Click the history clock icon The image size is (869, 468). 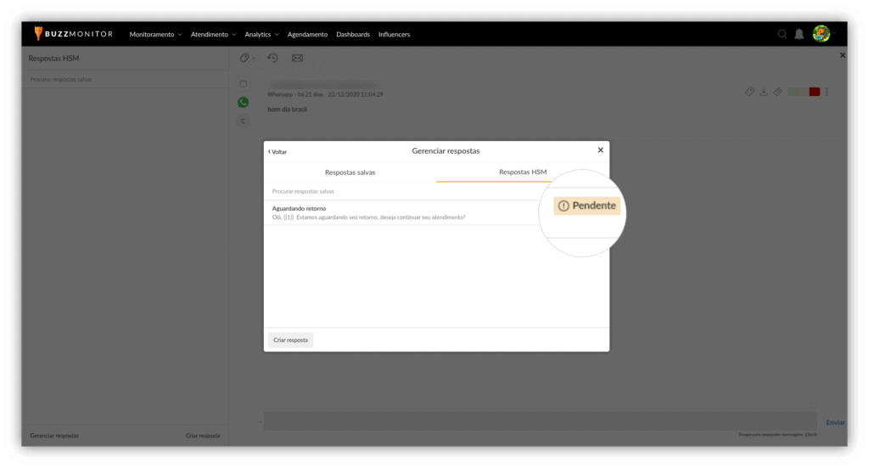[272, 58]
